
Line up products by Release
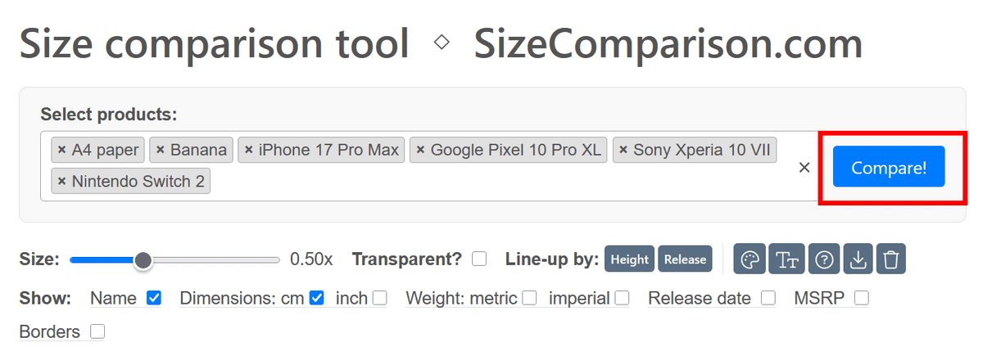pyautogui.click(x=685, y=259)
